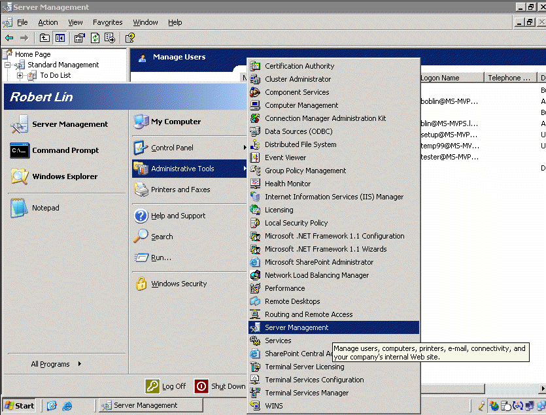Viewport: 546px width, 415px height.
Task: Open the Window menu
Action: coord(145,22)
